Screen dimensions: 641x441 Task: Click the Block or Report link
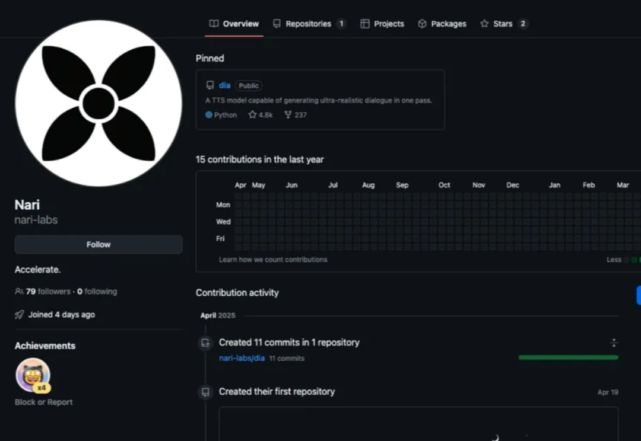tap(44, 402)
